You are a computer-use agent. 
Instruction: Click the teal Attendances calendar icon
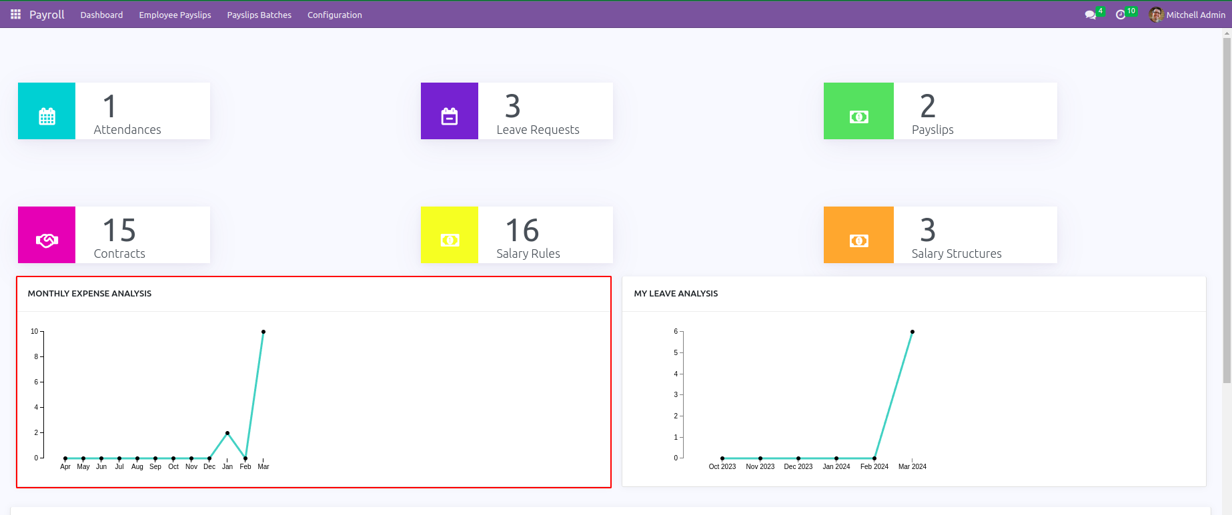[x=47, y=116]
